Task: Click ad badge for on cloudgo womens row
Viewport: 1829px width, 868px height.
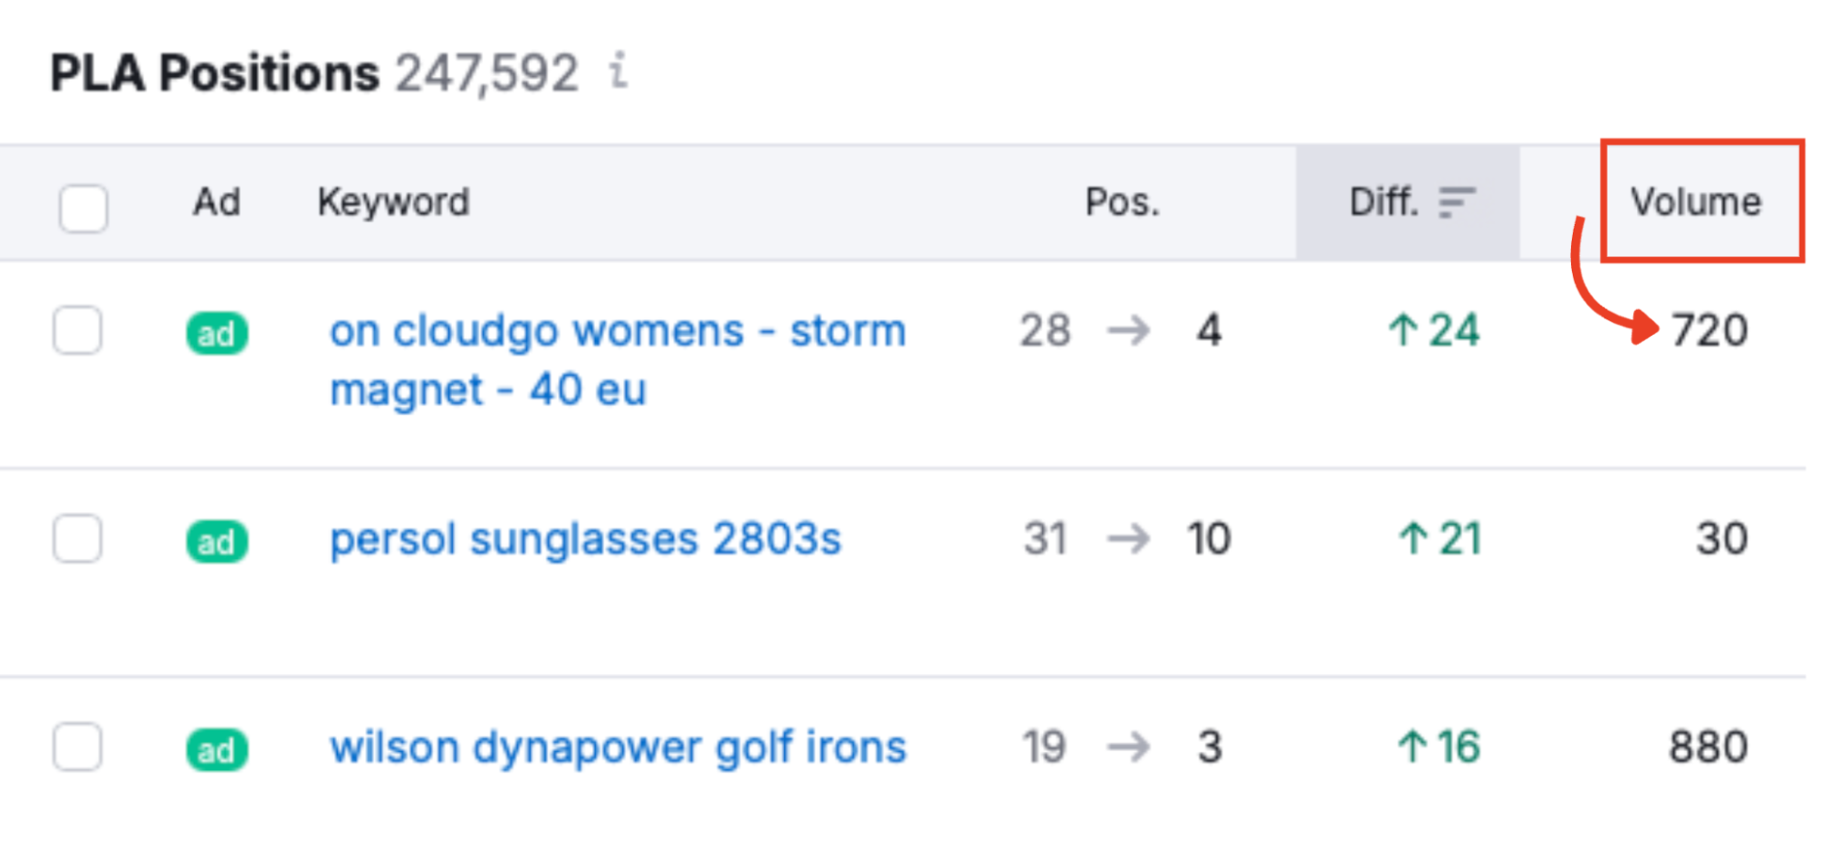Action: tap(217, 334)
